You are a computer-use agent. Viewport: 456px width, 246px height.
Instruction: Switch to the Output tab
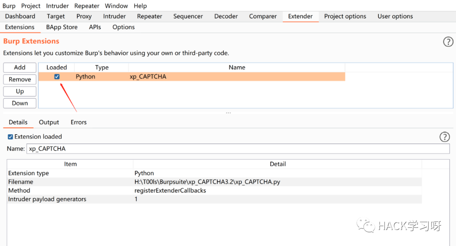pyautogui.click(x=49, y=122)
